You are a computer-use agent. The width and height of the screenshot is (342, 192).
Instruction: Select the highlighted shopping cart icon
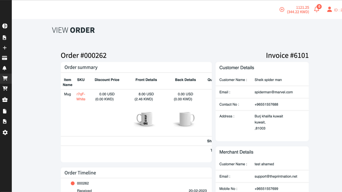coord(5,78)
